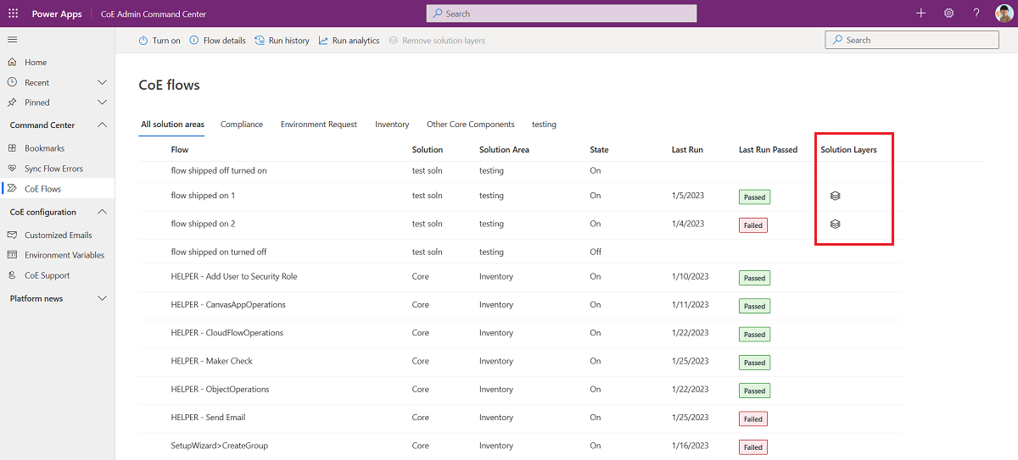The width and height of the screenshot is (1018, 460).
Task: Click Passed badge for flow shipped on 1
Action: (754, 197)
